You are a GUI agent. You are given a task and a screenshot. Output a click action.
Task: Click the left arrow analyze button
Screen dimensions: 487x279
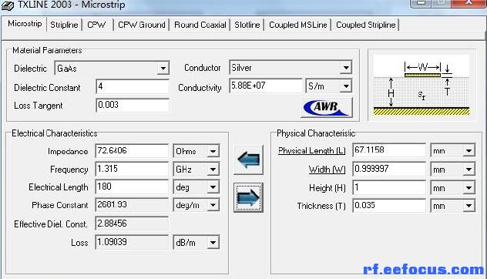(248, 160)
